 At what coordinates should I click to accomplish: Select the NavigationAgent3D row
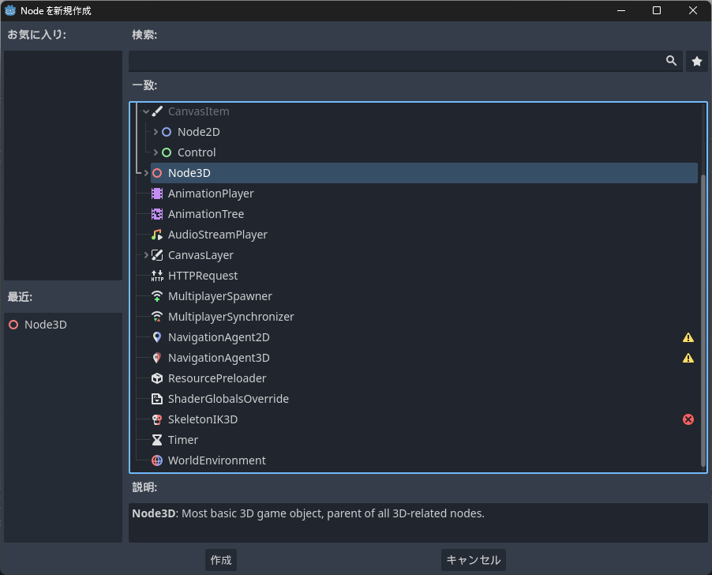pyautogui.click(x=424, y=358)
